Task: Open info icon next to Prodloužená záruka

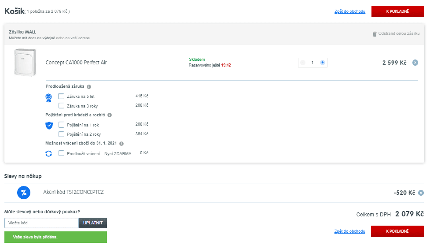Action: (x=89, y=87)
